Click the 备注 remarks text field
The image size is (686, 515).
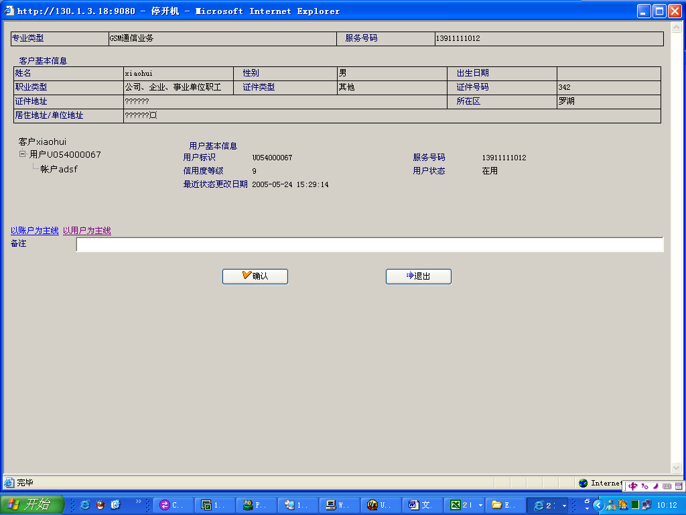pyautogui.click(x=369, y=245)
